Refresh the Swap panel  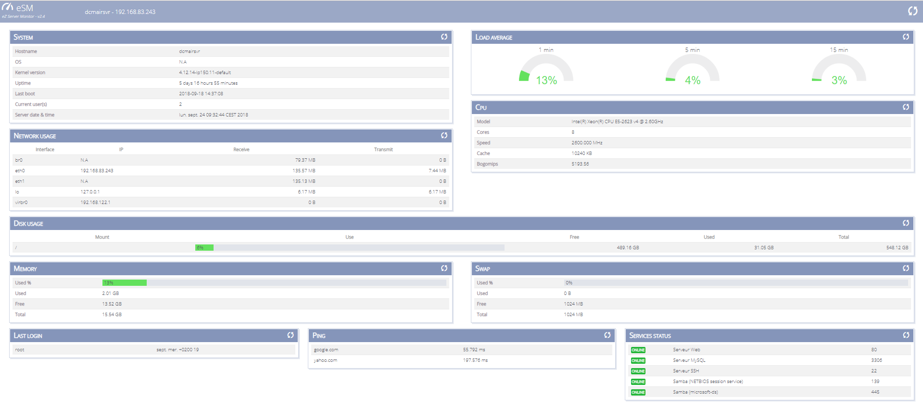(x=906, y=268)
